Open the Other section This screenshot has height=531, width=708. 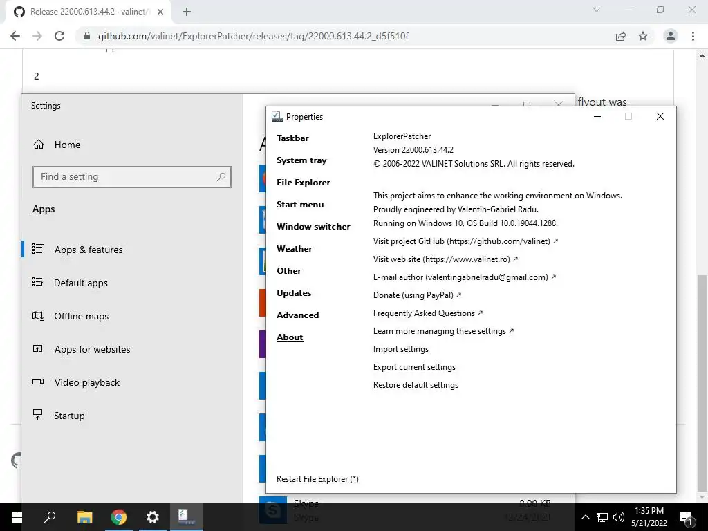[x=288, y=271]
